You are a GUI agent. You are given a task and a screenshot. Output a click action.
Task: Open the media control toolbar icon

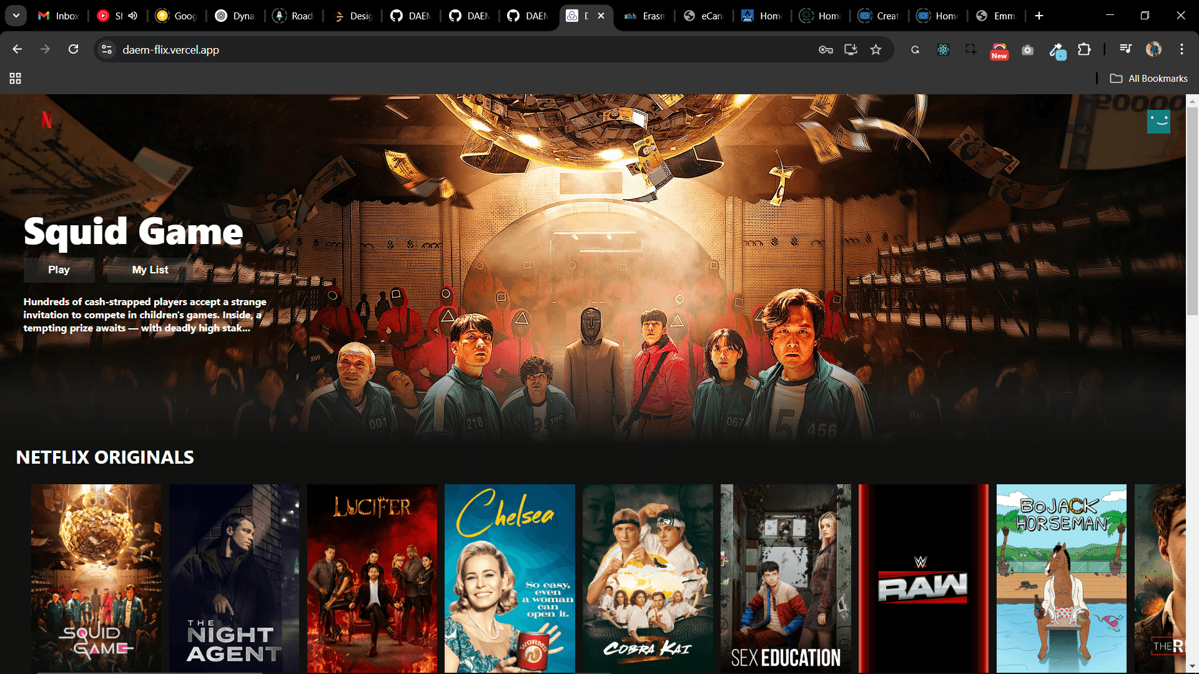click(x=1125, y=49)
